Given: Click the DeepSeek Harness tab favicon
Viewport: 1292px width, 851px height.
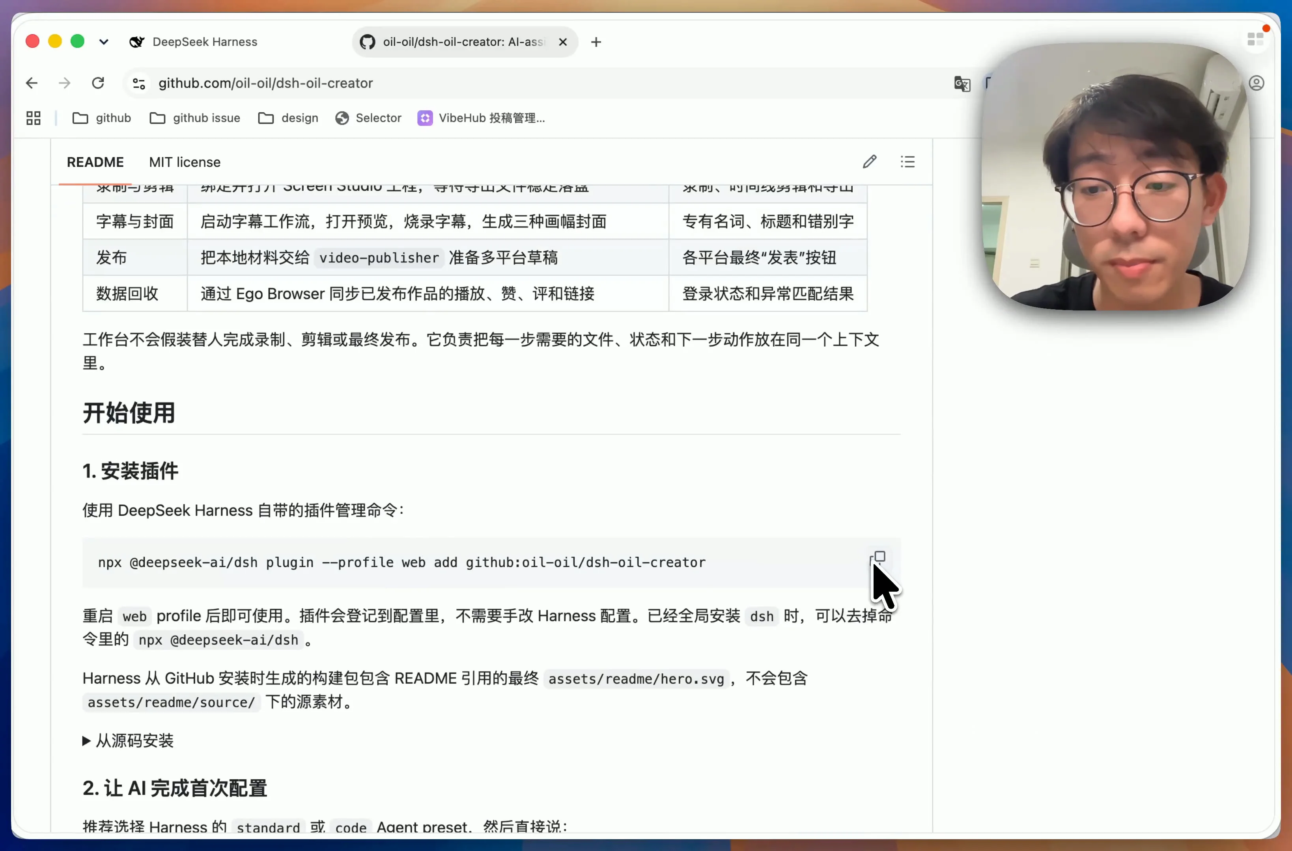Looking at the screenshot, I should tap(137, 42).
